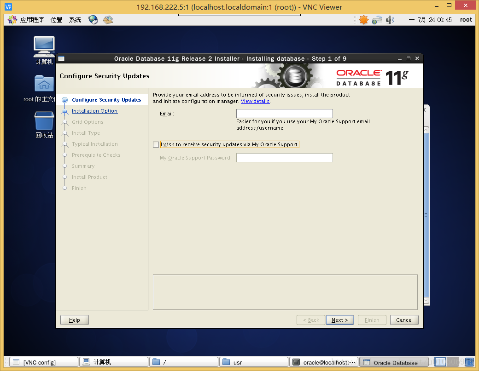Open the 位置 menu
479x371 pixels.
pos(56,20)
